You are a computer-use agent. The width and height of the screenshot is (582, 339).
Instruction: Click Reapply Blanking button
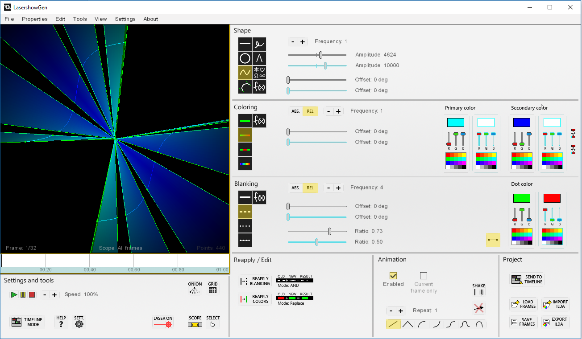(255, 281)
